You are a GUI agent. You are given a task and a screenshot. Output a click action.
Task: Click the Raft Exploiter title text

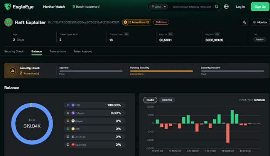[x=30, y=22]
